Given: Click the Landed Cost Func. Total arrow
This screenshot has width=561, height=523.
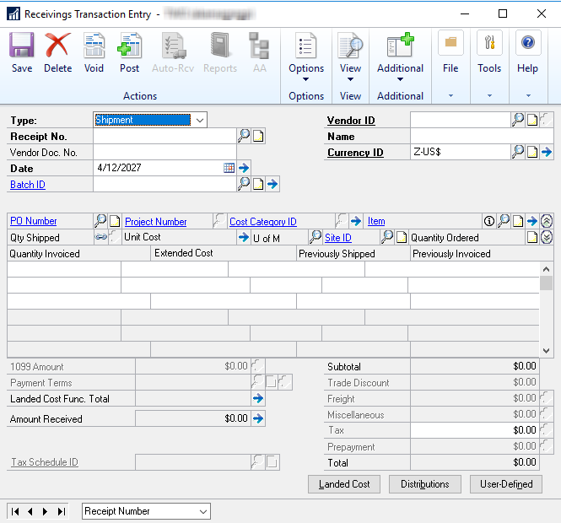Looking at the screenshot, I should 258,399.
